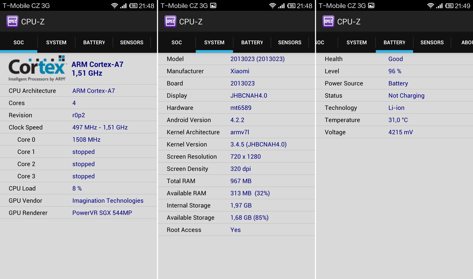Tap the Android Version value 4.2.2
Image resolution: width=473 pixels, height=279 pixels.
237,120
